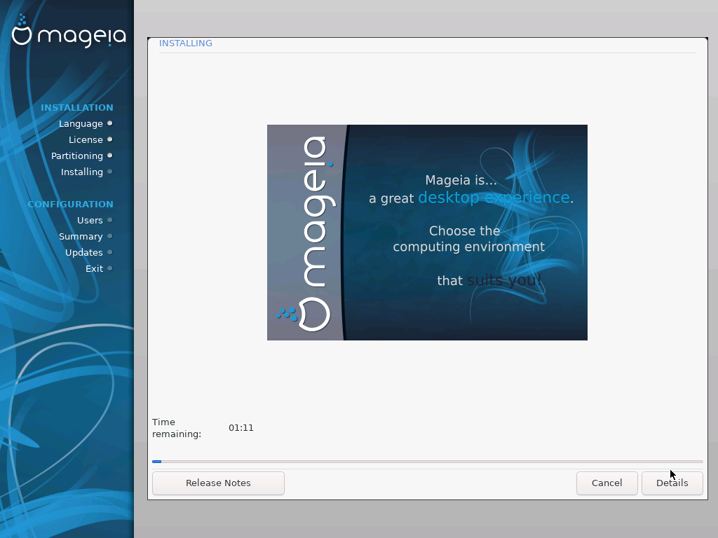Screen dimensions: 718x538
Task: Click 'desktop experience' text in slideshow
Action: pos(494,198)
